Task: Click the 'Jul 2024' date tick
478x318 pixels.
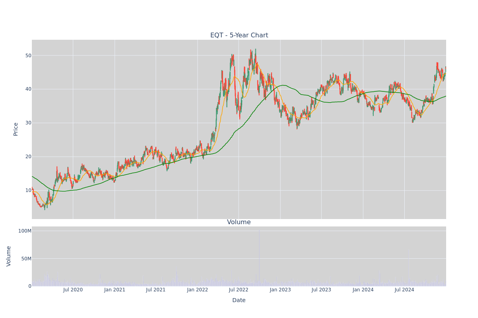Action: 404,290
